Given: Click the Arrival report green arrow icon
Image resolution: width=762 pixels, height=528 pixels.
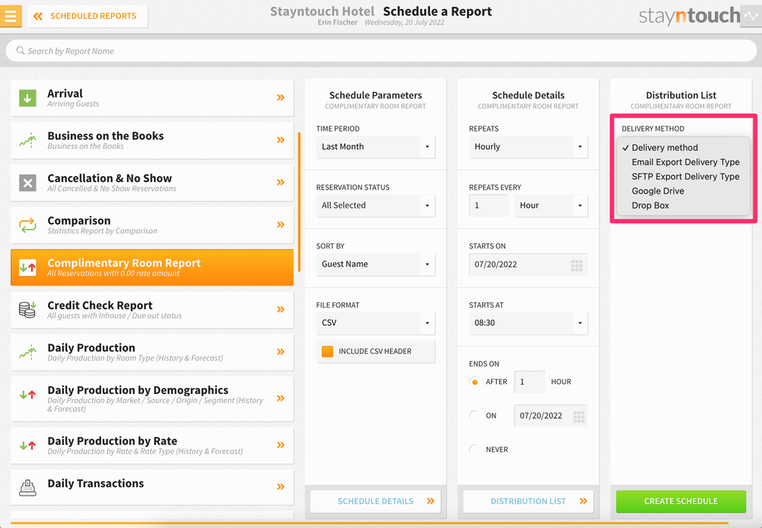Looking at the screenshot, I should coord(27,98).
